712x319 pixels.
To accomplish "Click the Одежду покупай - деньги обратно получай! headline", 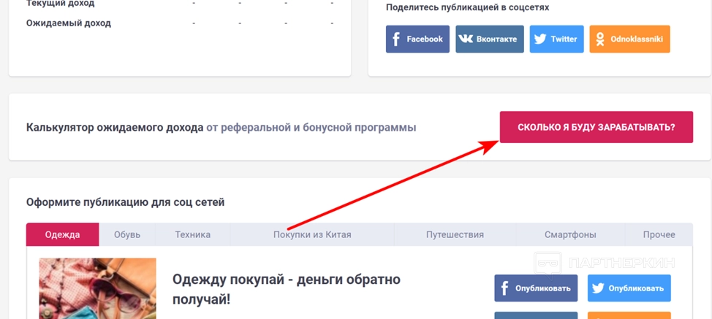I will pos(287,289).
